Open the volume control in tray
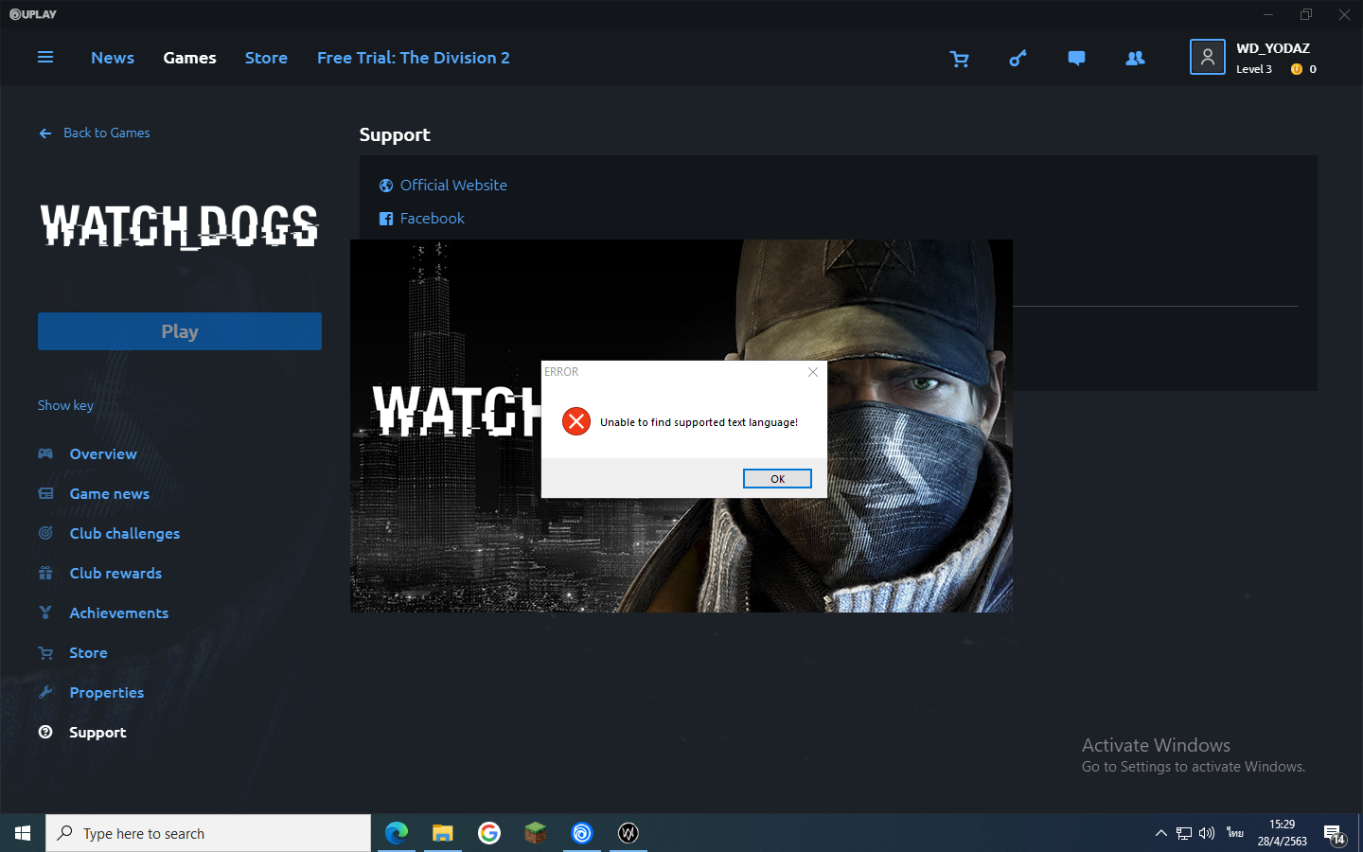Viewport: 1363px width, 852px height. click(1207, 833)
